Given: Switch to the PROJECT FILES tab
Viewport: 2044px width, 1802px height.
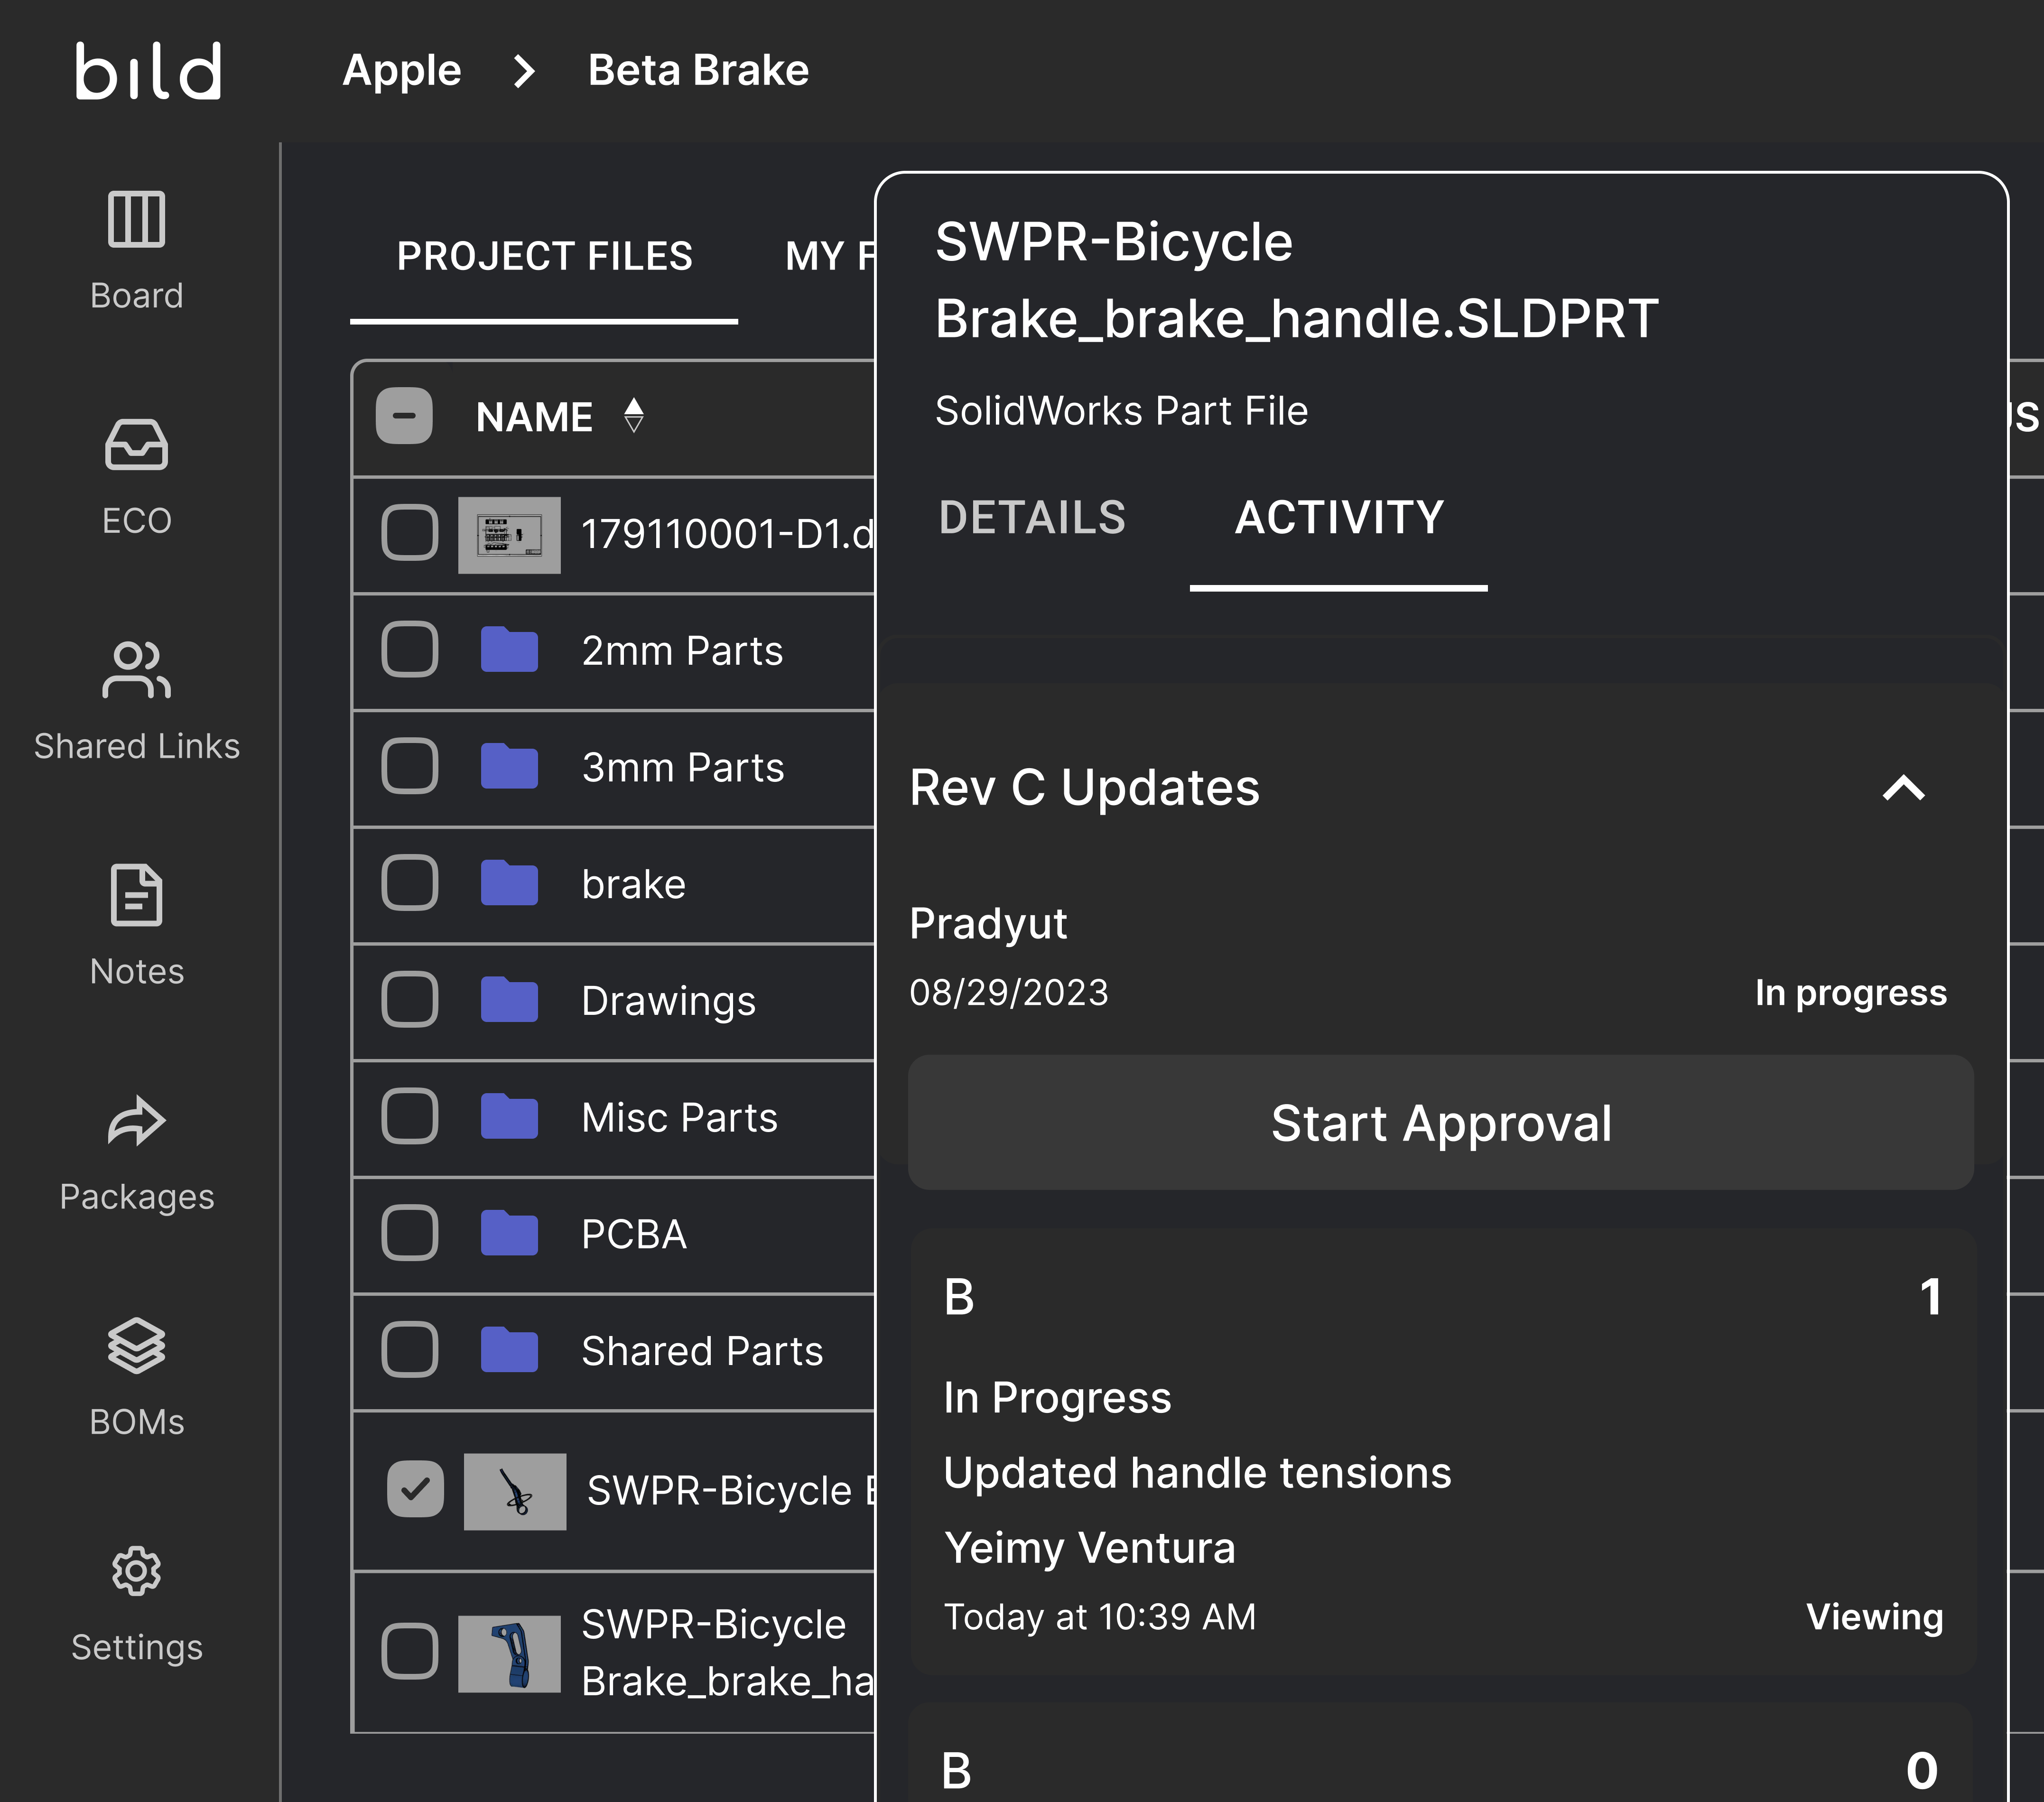Looking at the screenshot, I should [544, 257].
